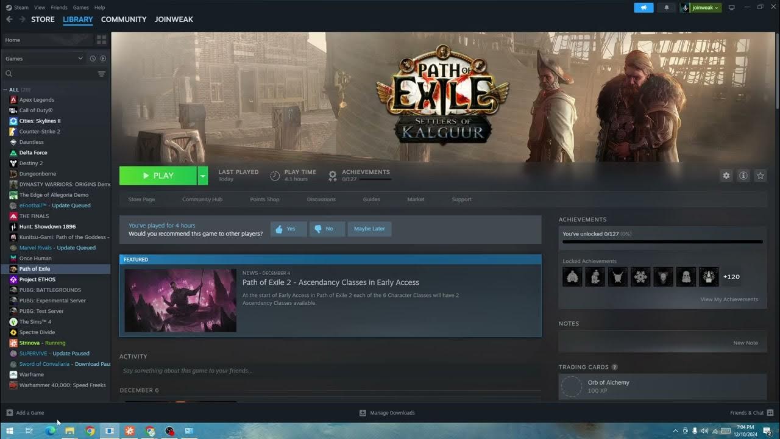This screenshot has height=439, width=780.
Task: Click the Orb of Alchemy card icon
Action: pos(572,387)
